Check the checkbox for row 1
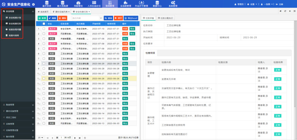The image size is (297, 140). (44, 29)
